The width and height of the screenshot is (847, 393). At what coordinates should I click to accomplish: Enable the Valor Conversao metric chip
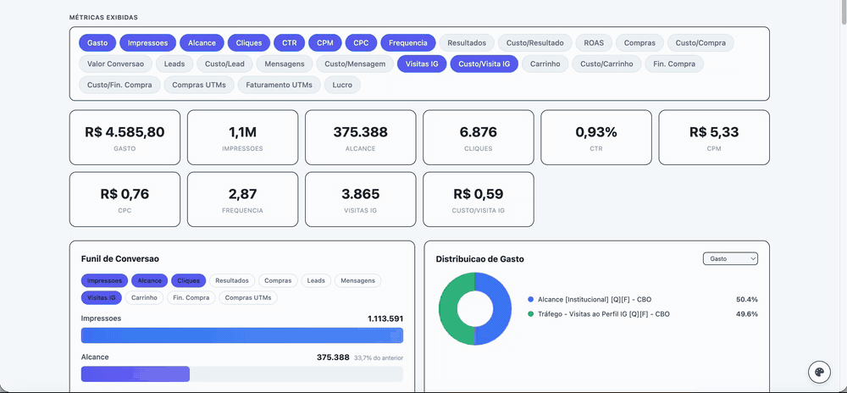(x=115, y=64)
